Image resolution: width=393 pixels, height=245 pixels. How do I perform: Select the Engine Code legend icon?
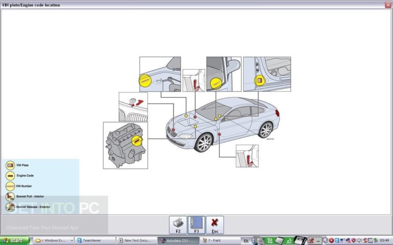click(x=10, y=176)
